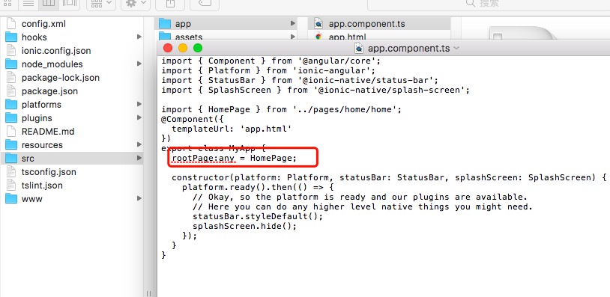Click the platform.ready().then line
The height and width of the screenshot is (297, 610).
point(258,187)
